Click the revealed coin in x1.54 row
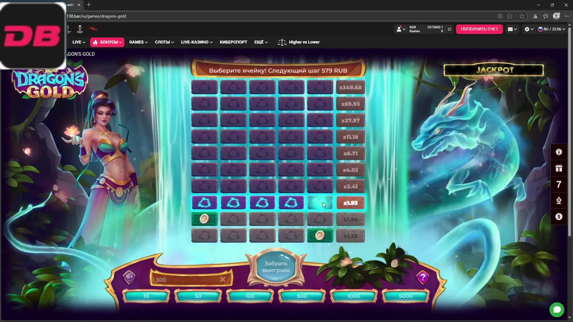 [205, 219]
